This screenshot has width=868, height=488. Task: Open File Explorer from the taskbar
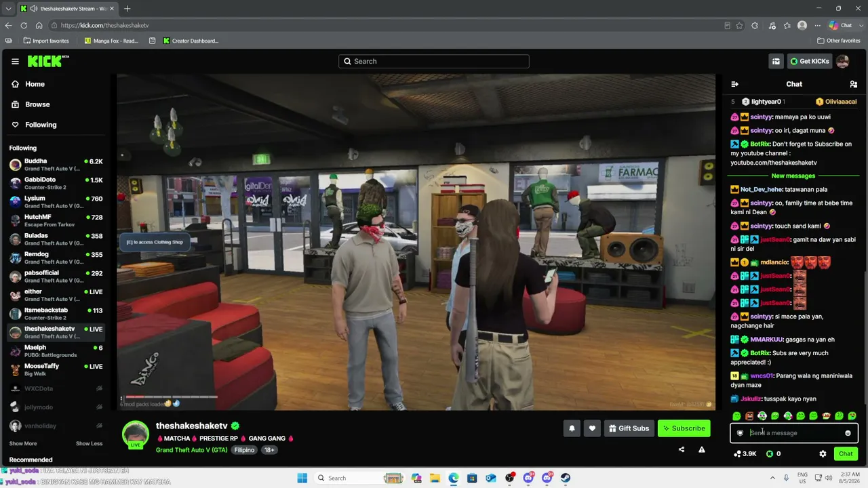(435, 478)
